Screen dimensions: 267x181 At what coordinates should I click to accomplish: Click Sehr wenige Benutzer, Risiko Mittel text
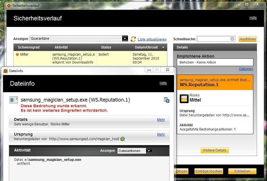point(42,124)
